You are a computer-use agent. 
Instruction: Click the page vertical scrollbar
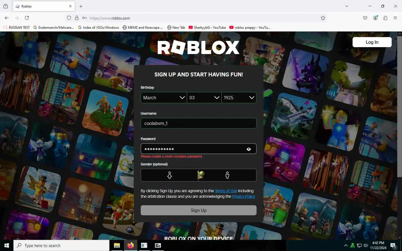(x=399, y=106)
